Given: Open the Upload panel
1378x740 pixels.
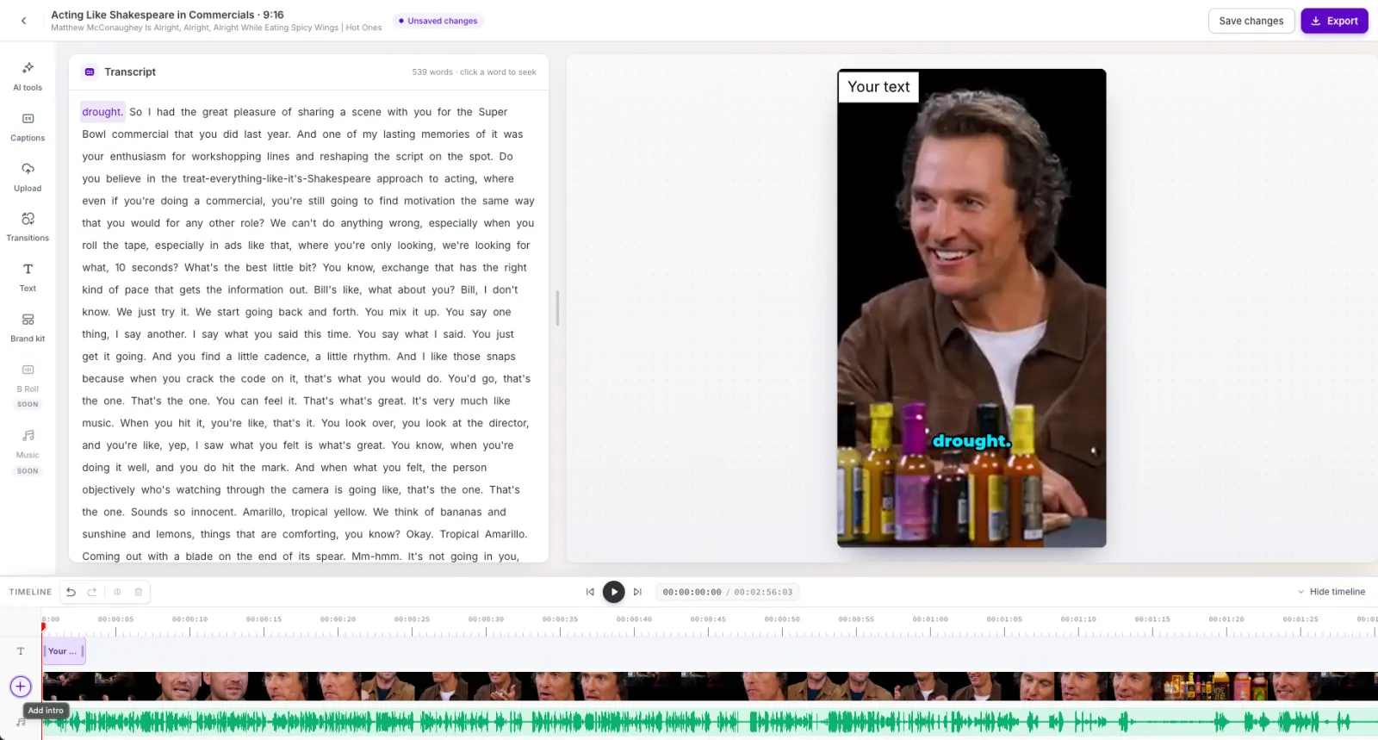Looking at the screenshot, I should click(28, 177).
